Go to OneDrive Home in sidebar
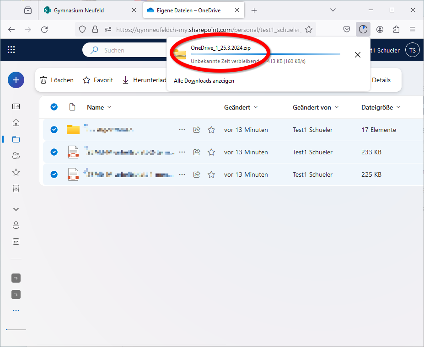Viewport: 424px width, 347px height. pos(16,123)
